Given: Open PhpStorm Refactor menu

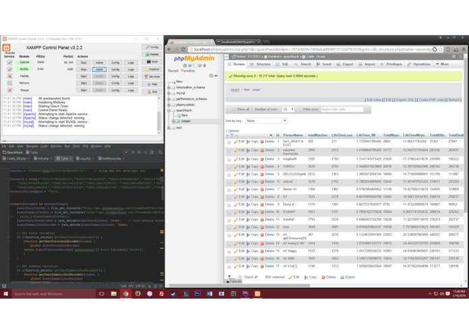Looking at the screenshot, I should pos(56,146).
